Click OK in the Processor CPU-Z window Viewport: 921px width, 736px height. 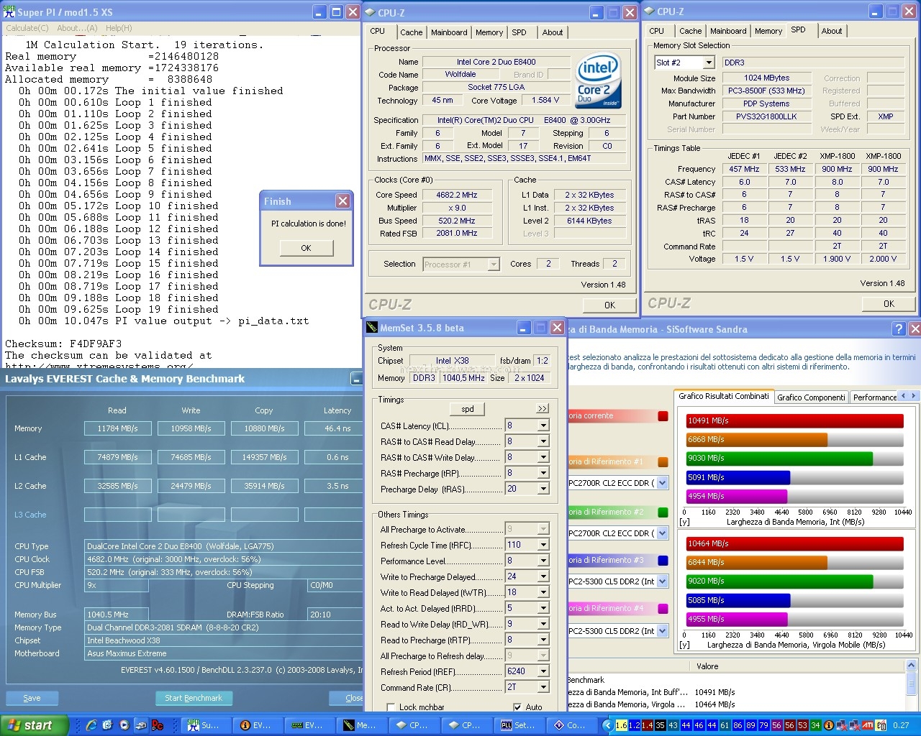tap(609, 305)
